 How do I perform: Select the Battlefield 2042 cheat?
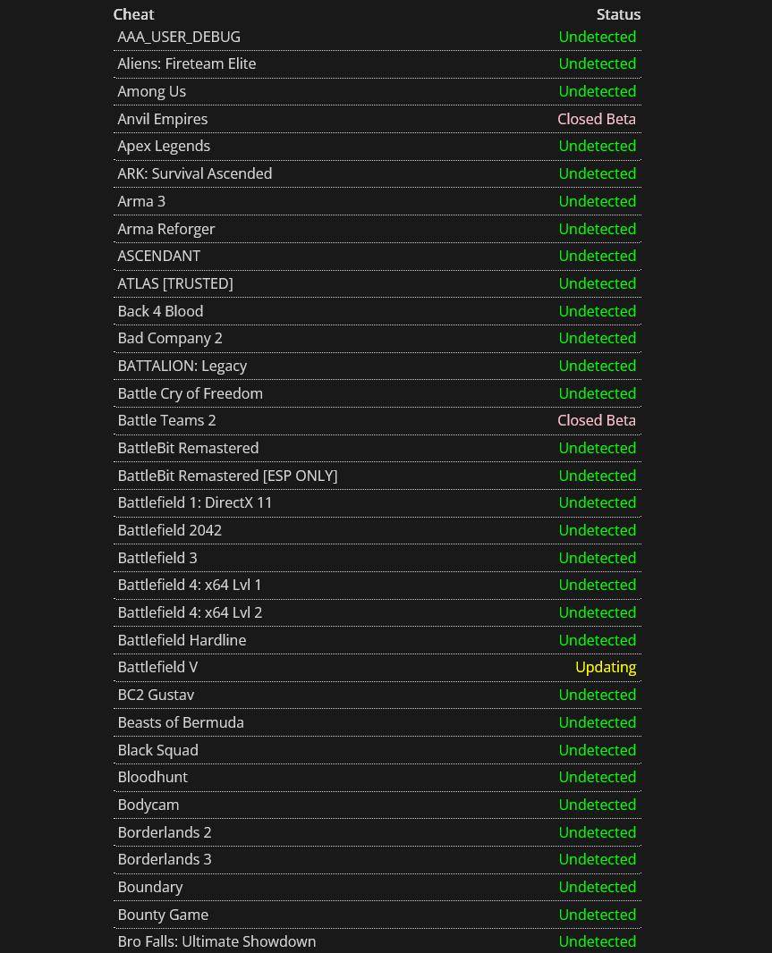click(169, 531)
